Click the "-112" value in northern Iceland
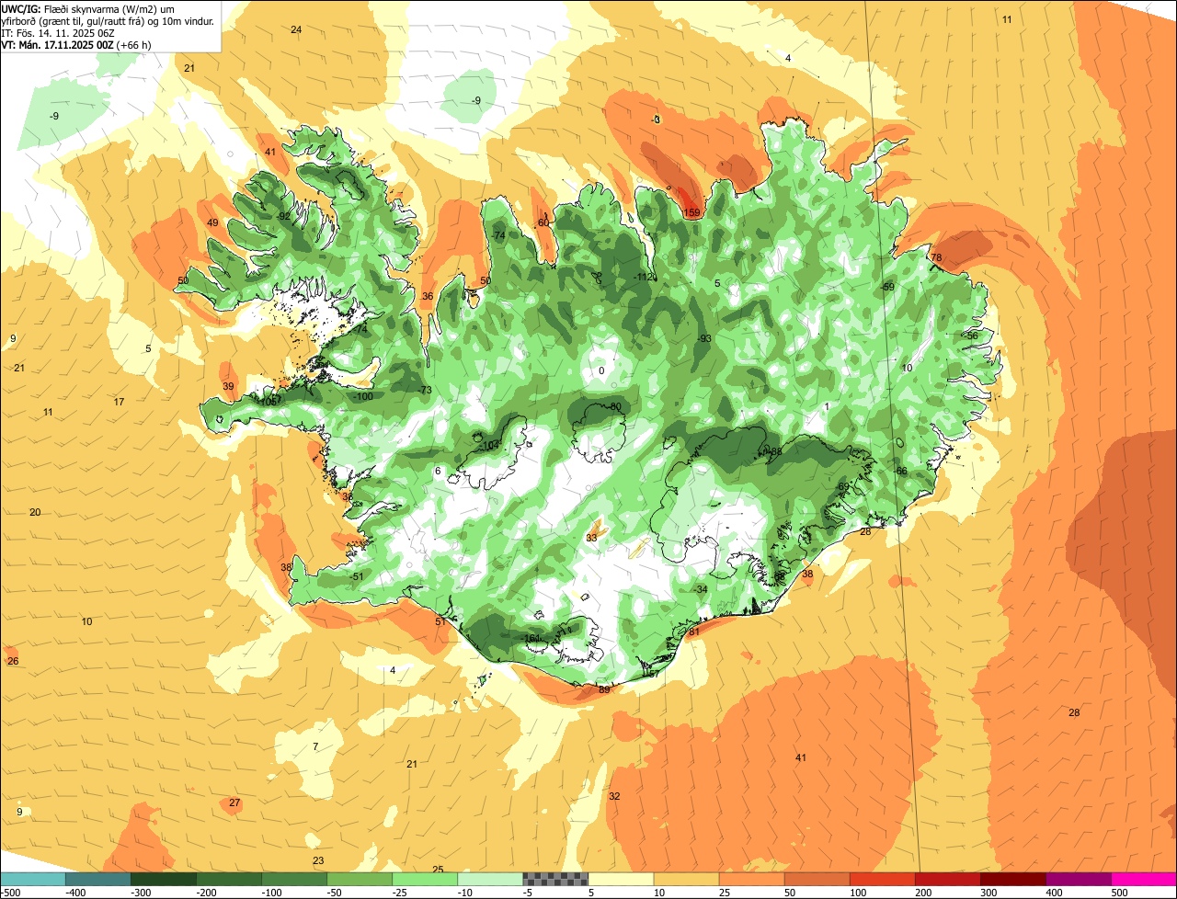 (643, 278)
